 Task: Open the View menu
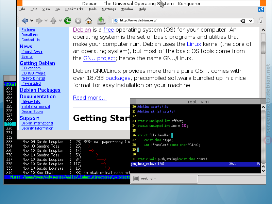[x=46, y=9]
